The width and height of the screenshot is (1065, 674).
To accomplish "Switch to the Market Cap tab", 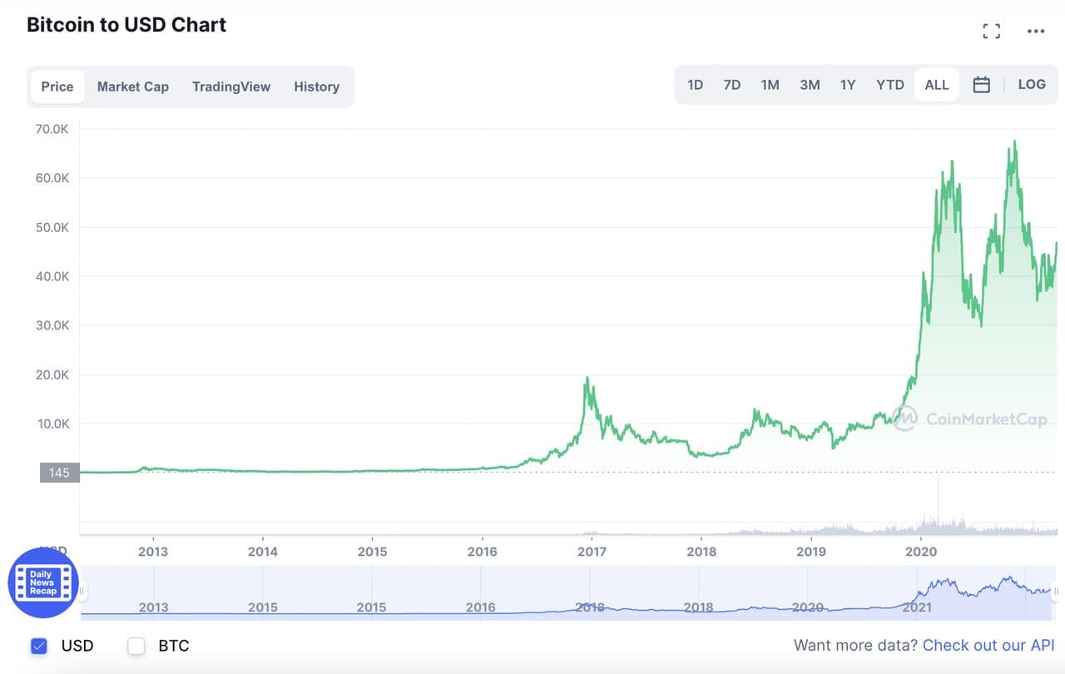I will pyautogui.click(x=132, y=87).
